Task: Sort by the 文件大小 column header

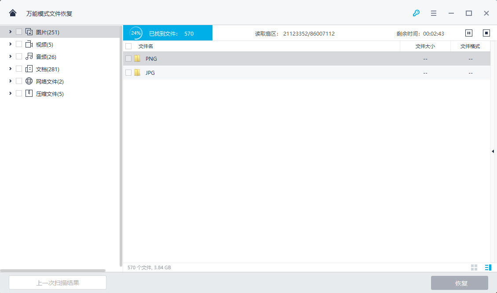Action: 425,46
